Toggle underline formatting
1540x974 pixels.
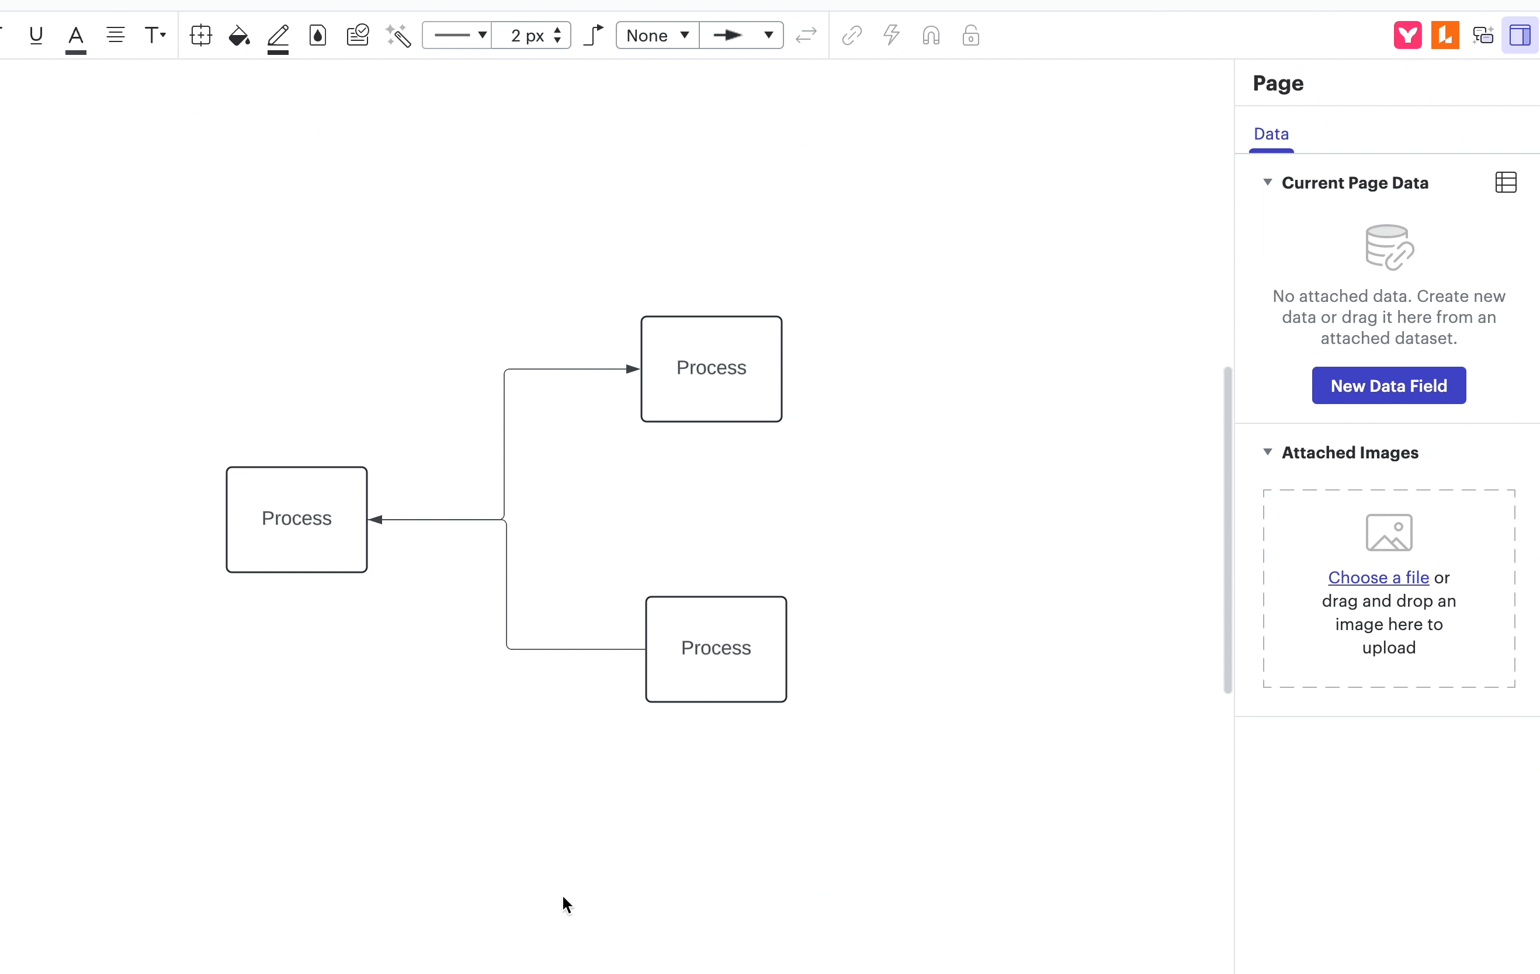(x=35, y=36)
